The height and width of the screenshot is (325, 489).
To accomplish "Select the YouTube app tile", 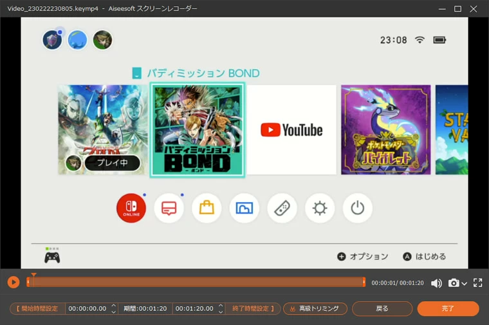I will 291,129.
